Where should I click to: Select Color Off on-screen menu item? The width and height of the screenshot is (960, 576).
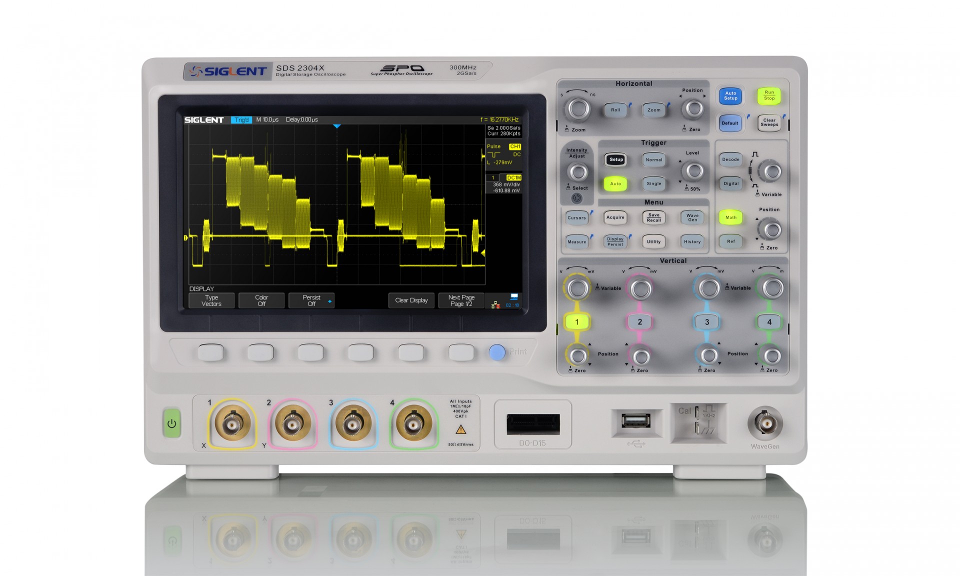(x=261, y=300)
